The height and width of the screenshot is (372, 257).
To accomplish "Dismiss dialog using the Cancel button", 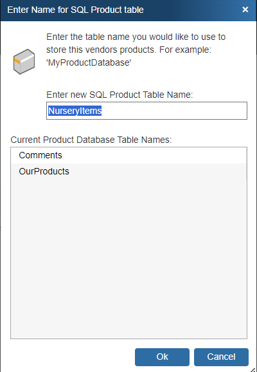I will [x=221, y=357].
